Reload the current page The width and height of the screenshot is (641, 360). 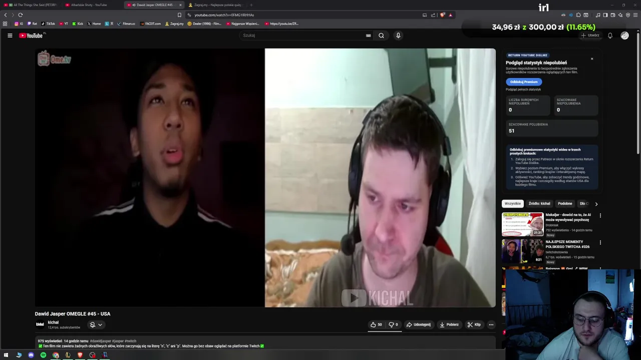20,15
